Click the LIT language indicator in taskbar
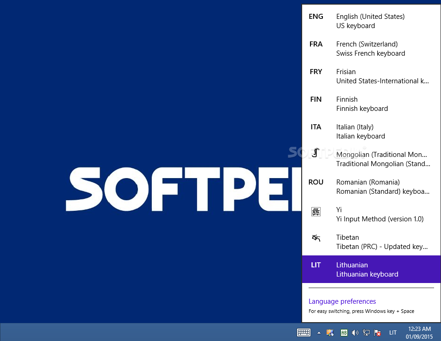441x341 pixels. click(393, 333)
